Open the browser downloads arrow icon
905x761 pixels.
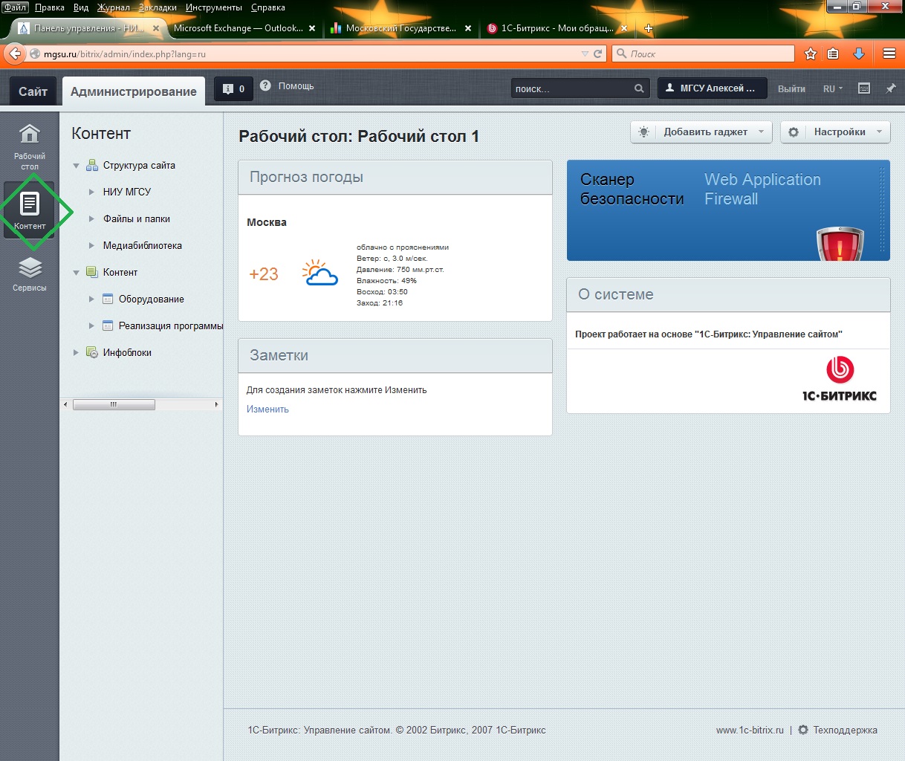[x=859, y=54]
